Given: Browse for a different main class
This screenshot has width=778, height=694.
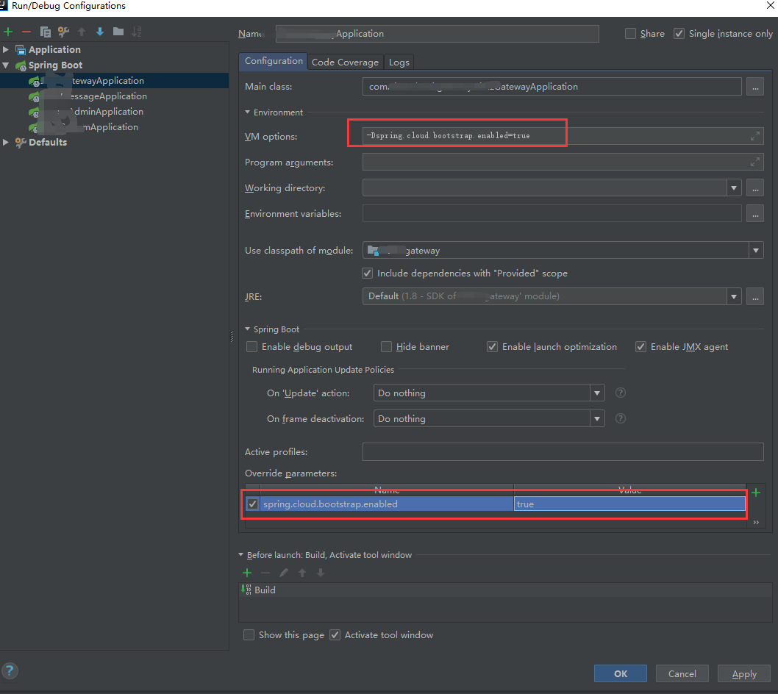Looking at the screenshot, I should [755, 86].
